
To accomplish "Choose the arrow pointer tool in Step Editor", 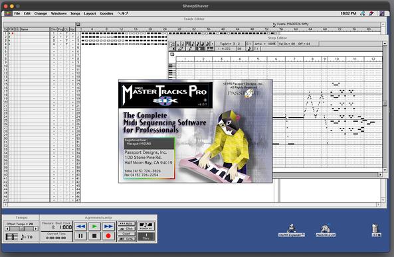I will tap(200, 49).
